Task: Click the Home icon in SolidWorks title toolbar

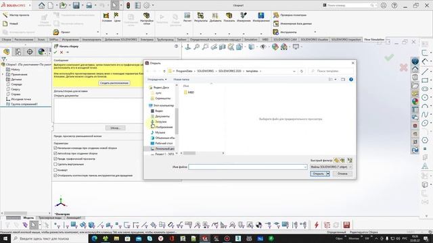Action: [41, 5]
